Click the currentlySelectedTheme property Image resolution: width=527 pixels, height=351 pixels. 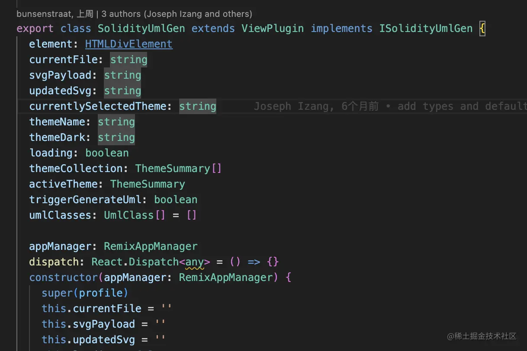(x=98, y=106)
